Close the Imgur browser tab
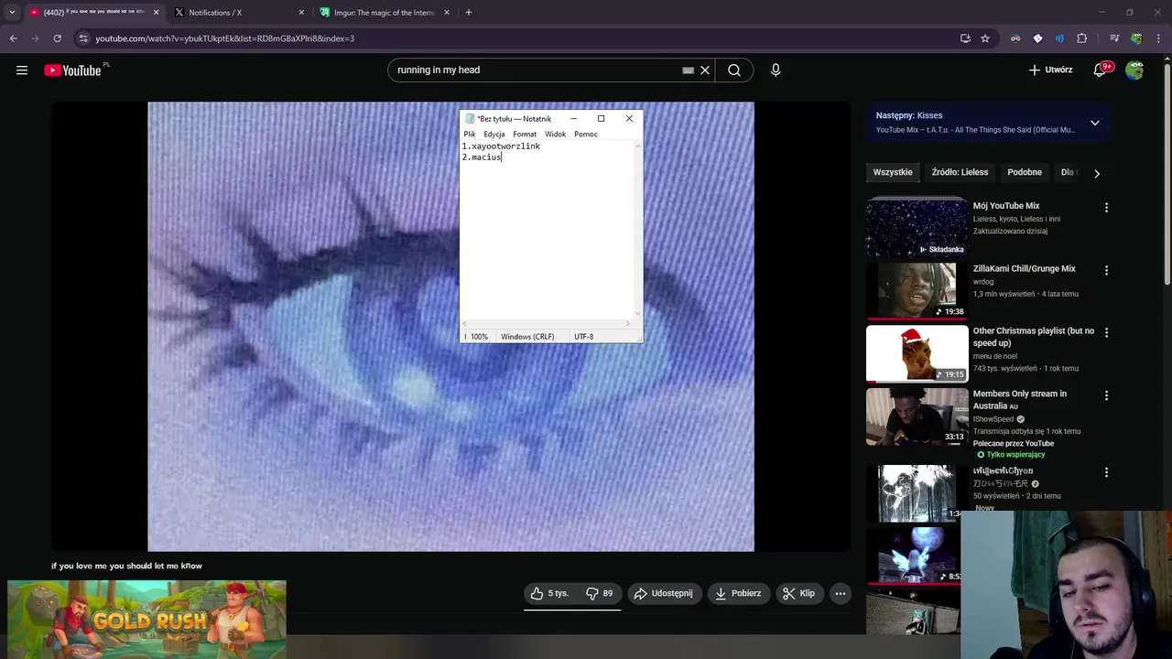 [x=447, y=13]
